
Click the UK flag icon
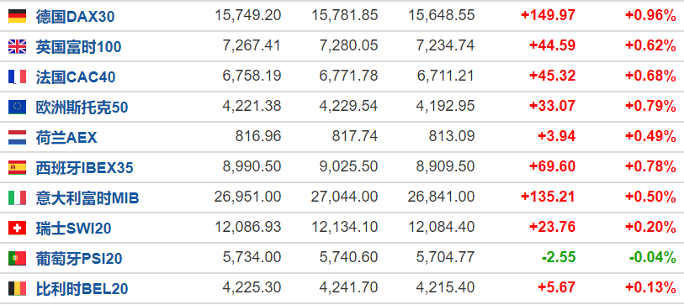tap(17, 46)
